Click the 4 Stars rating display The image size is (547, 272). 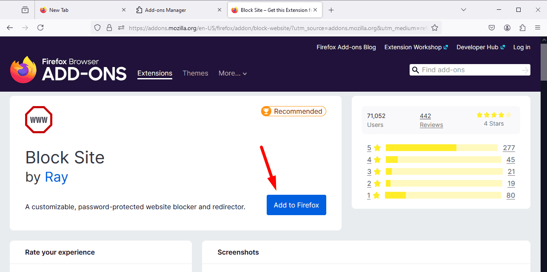tap(494, 119)
